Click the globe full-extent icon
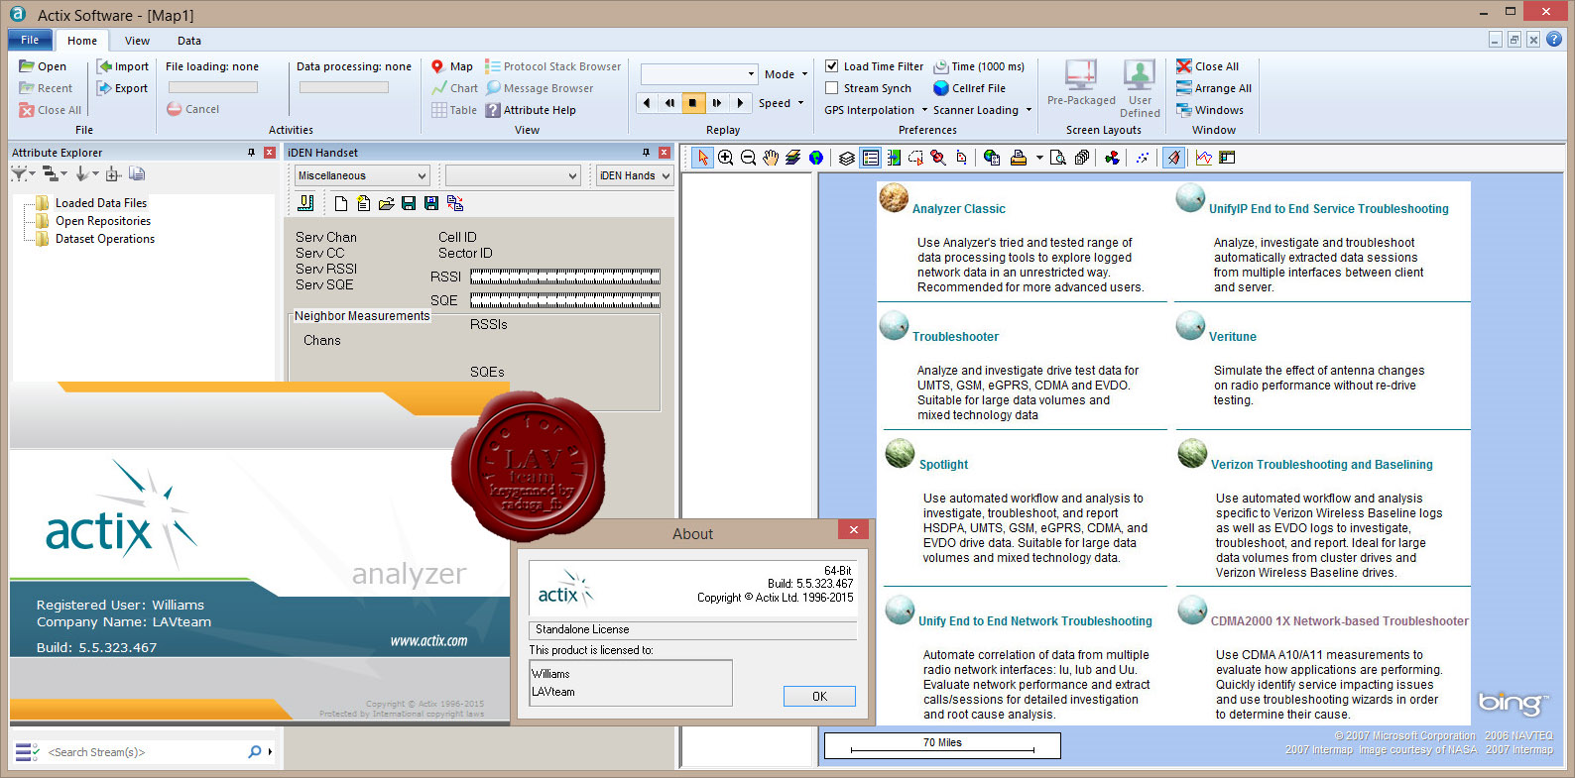The image size is (1575, 778). (x=816, y=158)
